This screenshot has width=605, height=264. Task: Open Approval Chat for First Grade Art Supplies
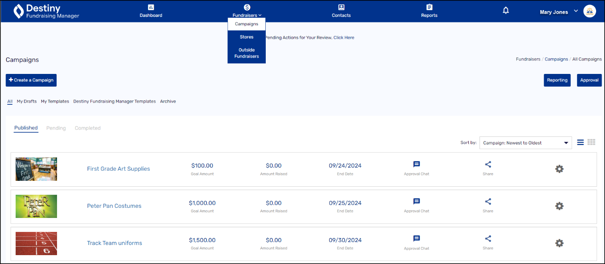click(416, 165)
